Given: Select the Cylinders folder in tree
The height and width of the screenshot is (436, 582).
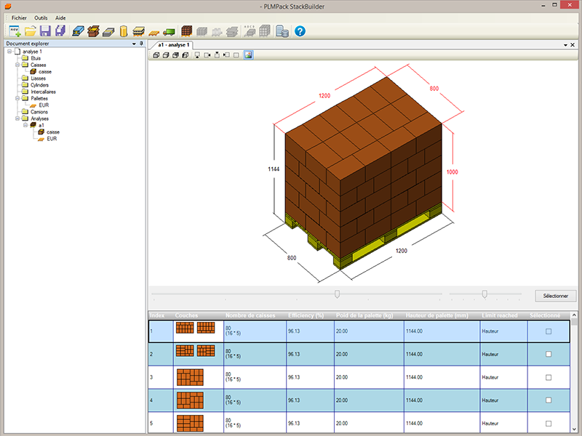Looking at the screenshot, I should tap(39, 85).
